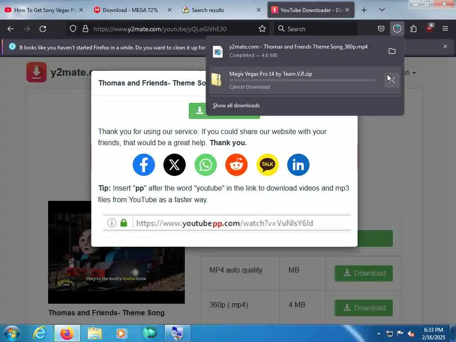Bookmark this page with the star icon
The width and height of the screenshot is (456, 342).
(x=262, y=29)
